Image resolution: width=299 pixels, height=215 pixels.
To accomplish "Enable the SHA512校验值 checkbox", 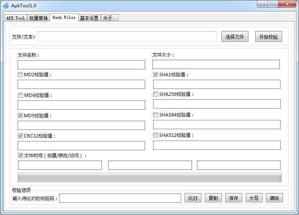I will (x=155, y=135).
